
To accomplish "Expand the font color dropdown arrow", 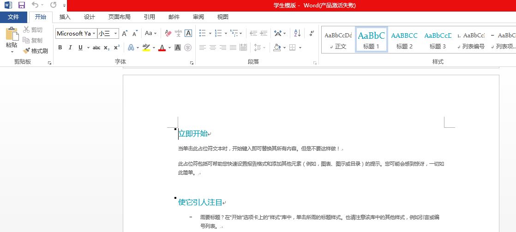I will [x=169, y=48].
